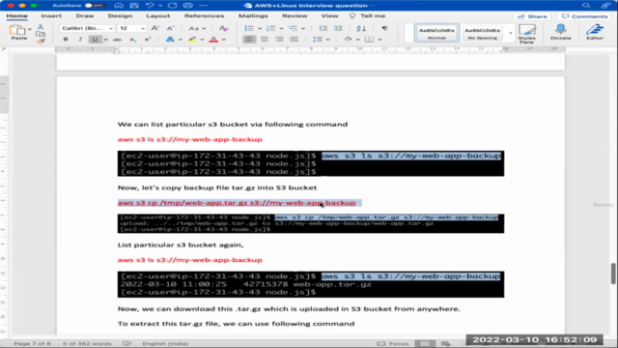
Task: Expand multilevel list options arrow
Action: 303,28
